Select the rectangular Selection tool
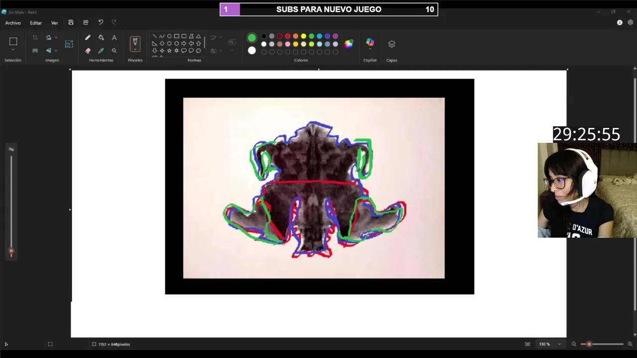This screenshot has width=637, height=358. tap(13, 42)
